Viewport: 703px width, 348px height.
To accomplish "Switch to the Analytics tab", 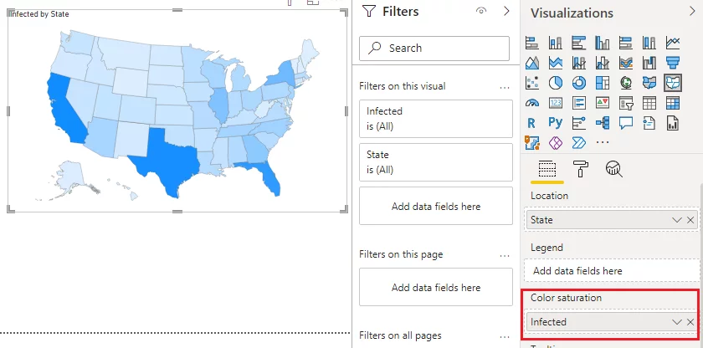I will (614, 168).
